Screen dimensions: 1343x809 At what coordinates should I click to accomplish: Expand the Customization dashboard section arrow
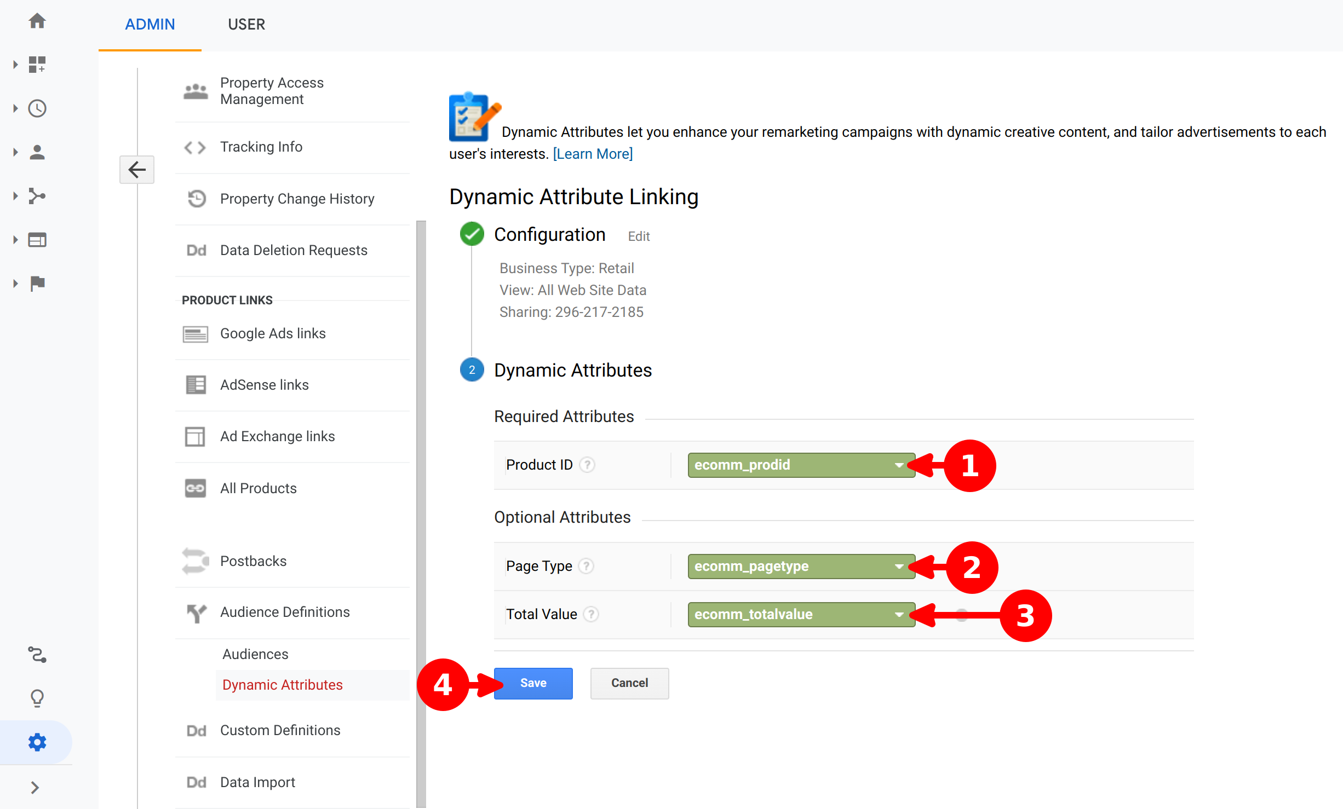coord(15,65)
